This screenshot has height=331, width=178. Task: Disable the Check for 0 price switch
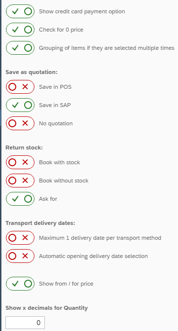[x=20, y=30]
